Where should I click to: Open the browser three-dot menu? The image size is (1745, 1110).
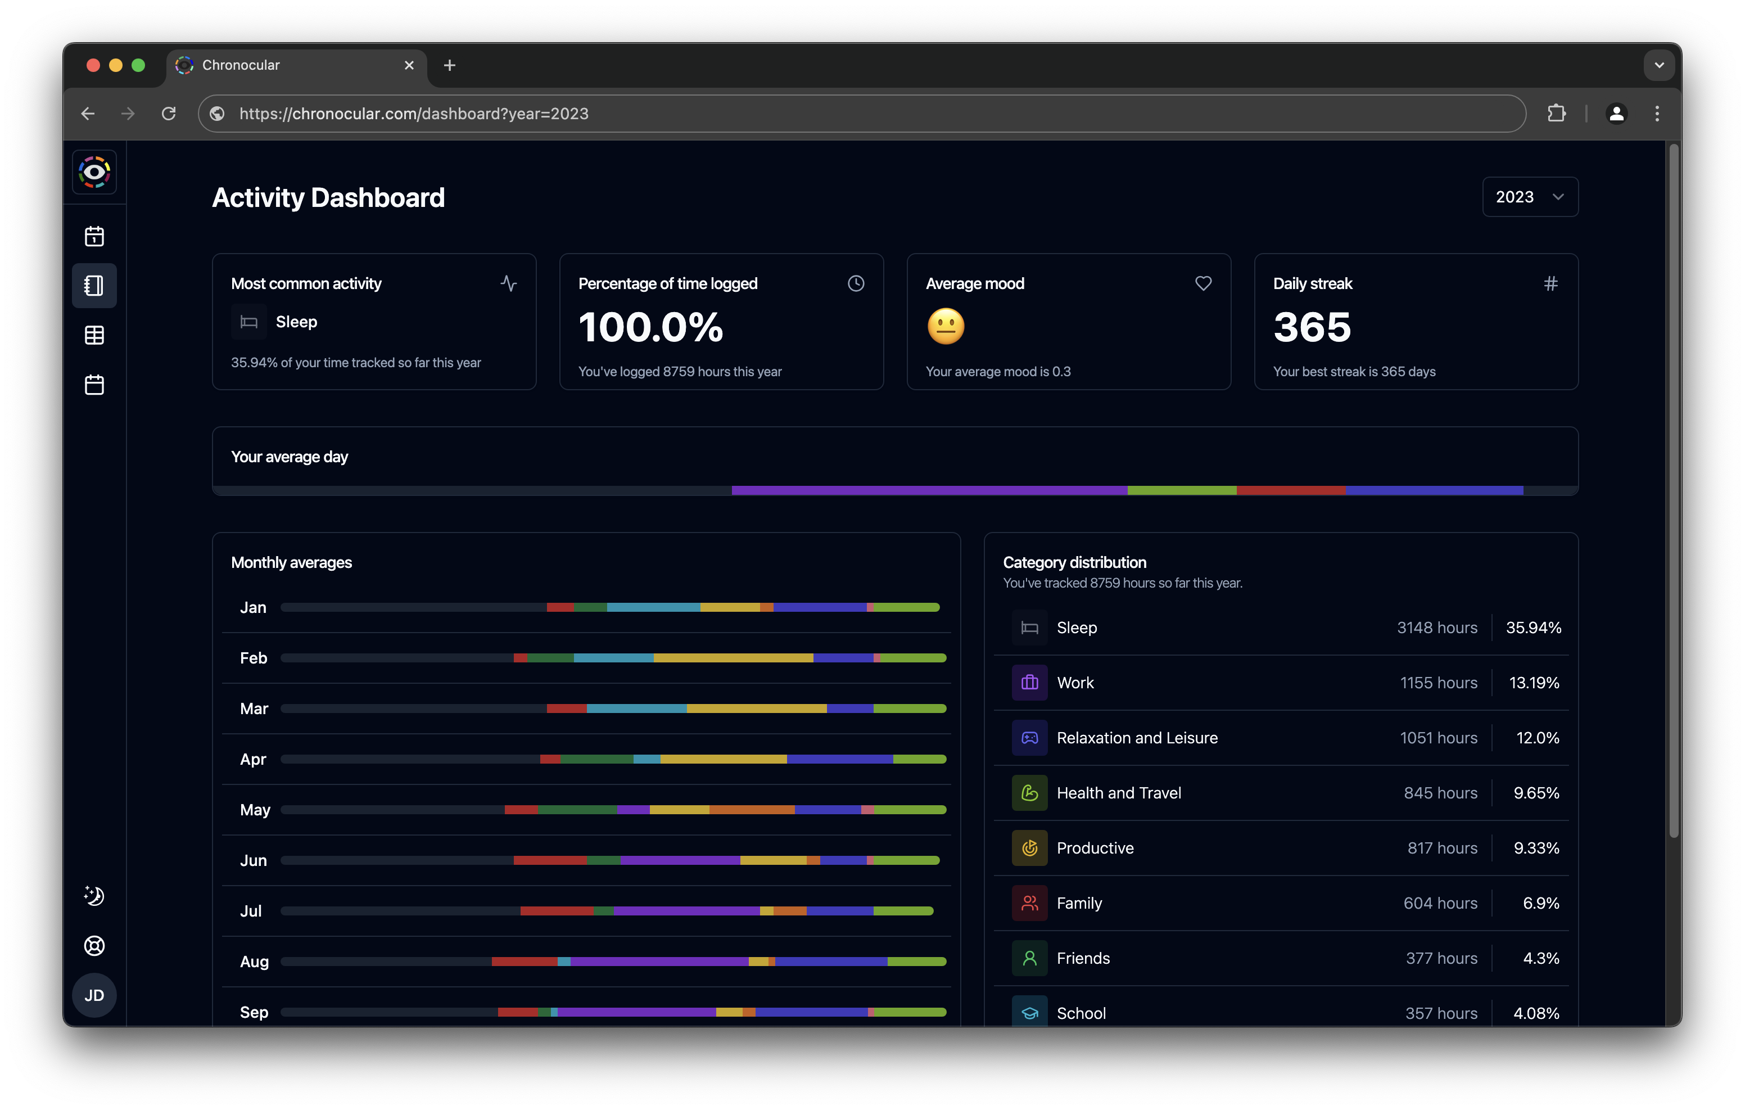[1657, 114]
